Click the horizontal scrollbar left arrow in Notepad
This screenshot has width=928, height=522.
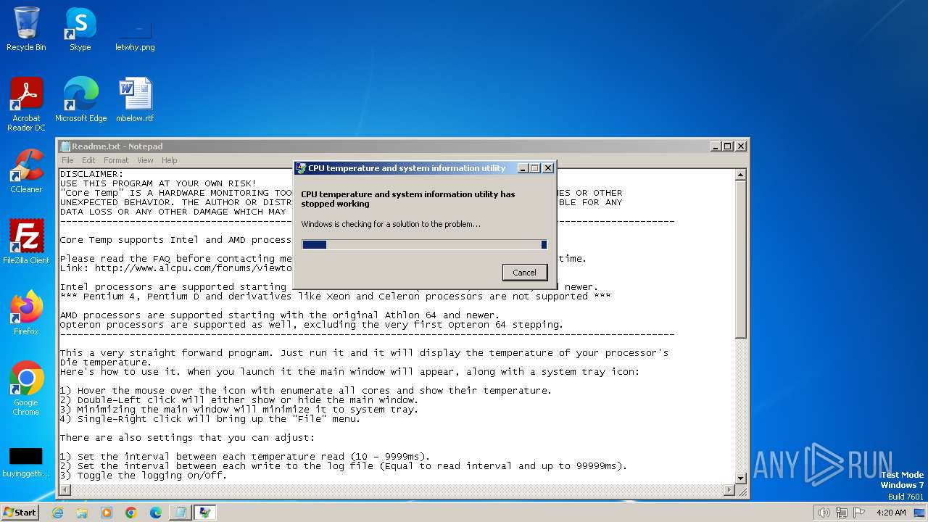coord(65,490)
